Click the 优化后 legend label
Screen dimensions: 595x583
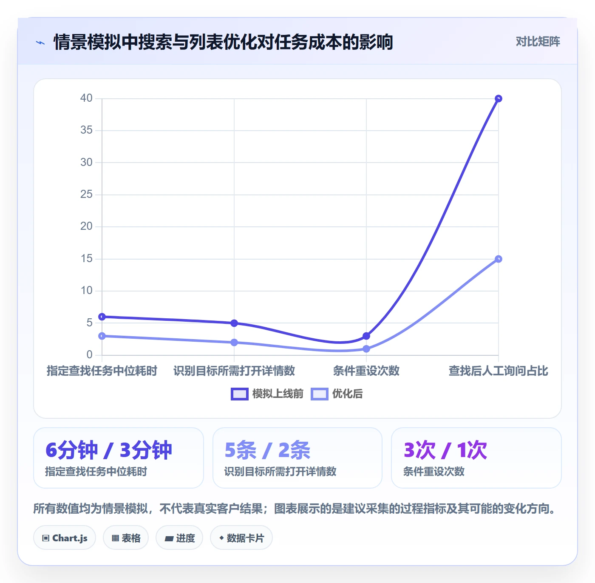click(x=347, y=394)
